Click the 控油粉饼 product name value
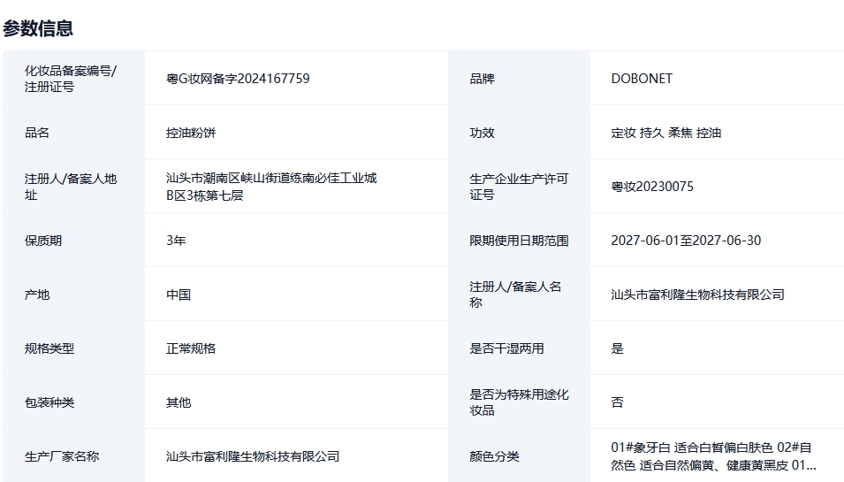 coord(191,133)
